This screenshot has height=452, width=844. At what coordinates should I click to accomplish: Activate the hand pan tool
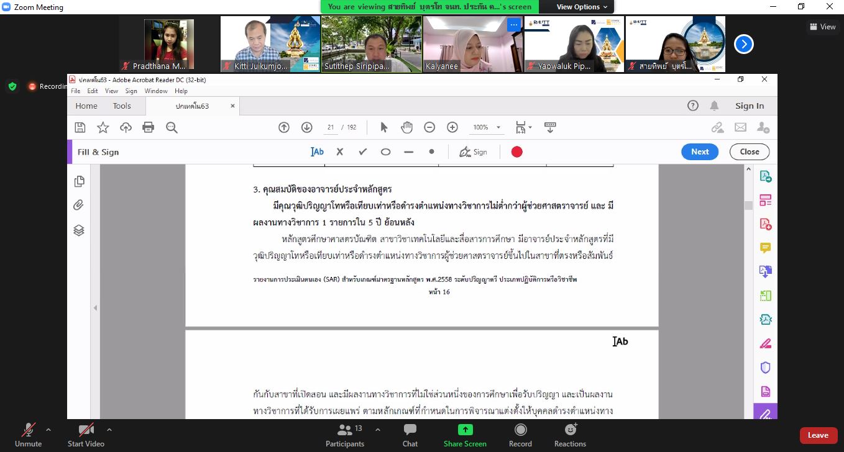point(406,127)
